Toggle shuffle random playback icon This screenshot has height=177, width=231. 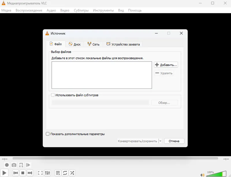[72, 173]
